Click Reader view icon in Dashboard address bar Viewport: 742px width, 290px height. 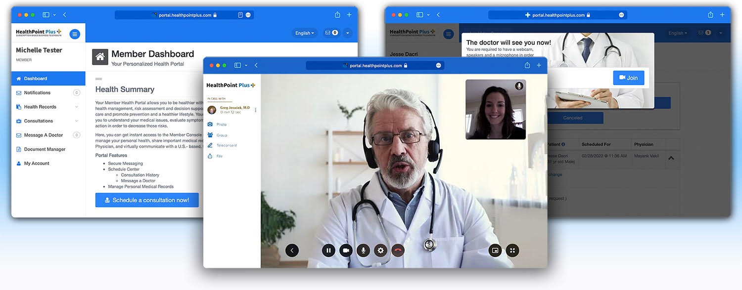(240, 15)
